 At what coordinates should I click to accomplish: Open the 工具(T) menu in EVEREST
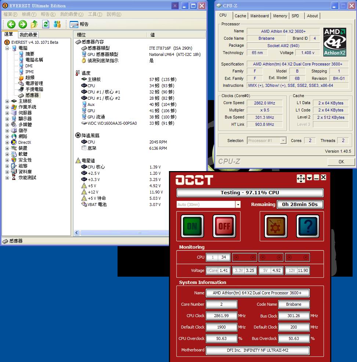click(x=95, y=14)
